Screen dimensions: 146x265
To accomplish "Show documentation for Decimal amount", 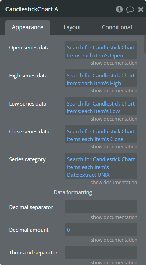I will [114, 240].
